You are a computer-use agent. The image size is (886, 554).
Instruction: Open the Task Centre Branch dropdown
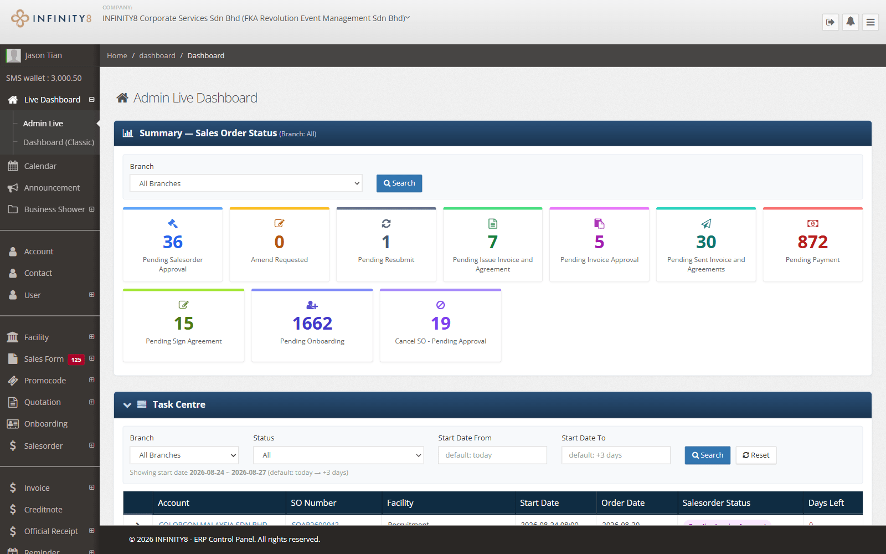[x=184, y=455]
